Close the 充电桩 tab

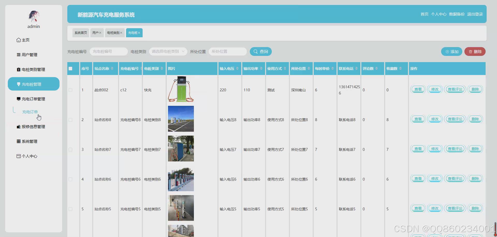139,33
